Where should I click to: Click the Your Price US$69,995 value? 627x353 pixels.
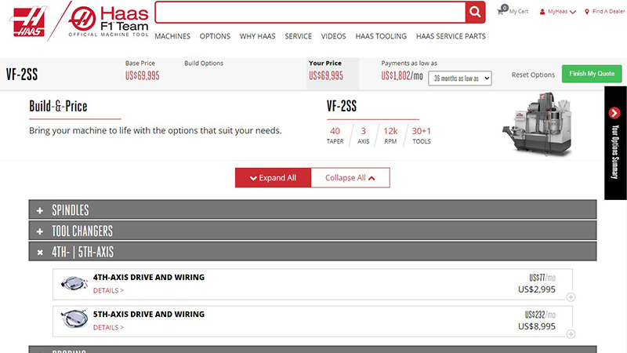point(326,75)
